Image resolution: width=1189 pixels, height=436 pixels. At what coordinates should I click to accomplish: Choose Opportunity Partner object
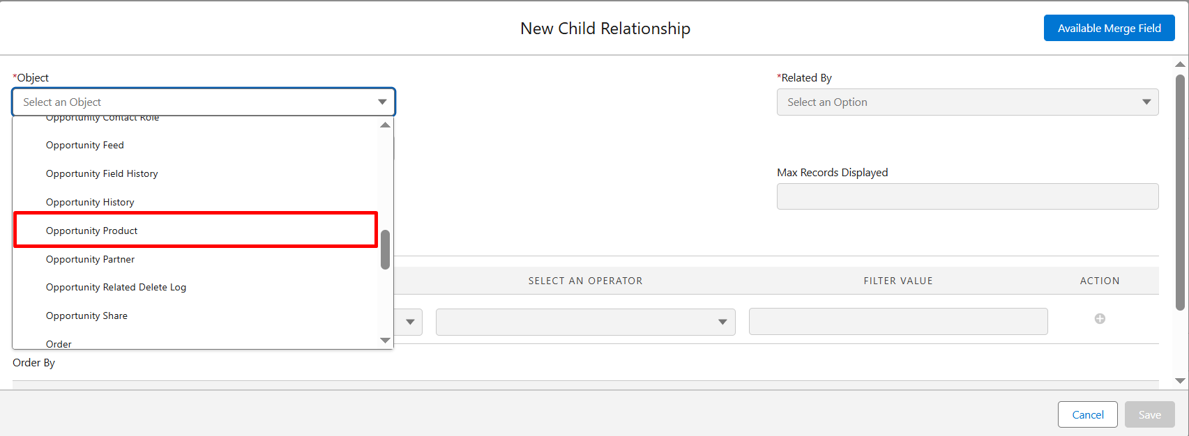91,259
